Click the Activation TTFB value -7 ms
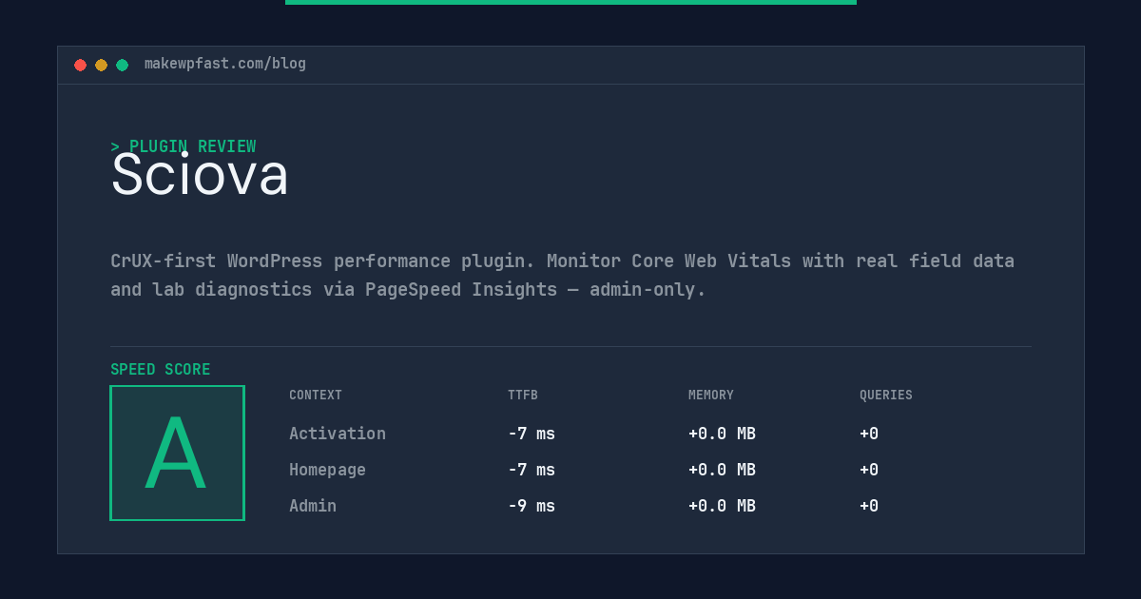Image resolution: width=1141 pixels, height=599 pixels. 532,434
